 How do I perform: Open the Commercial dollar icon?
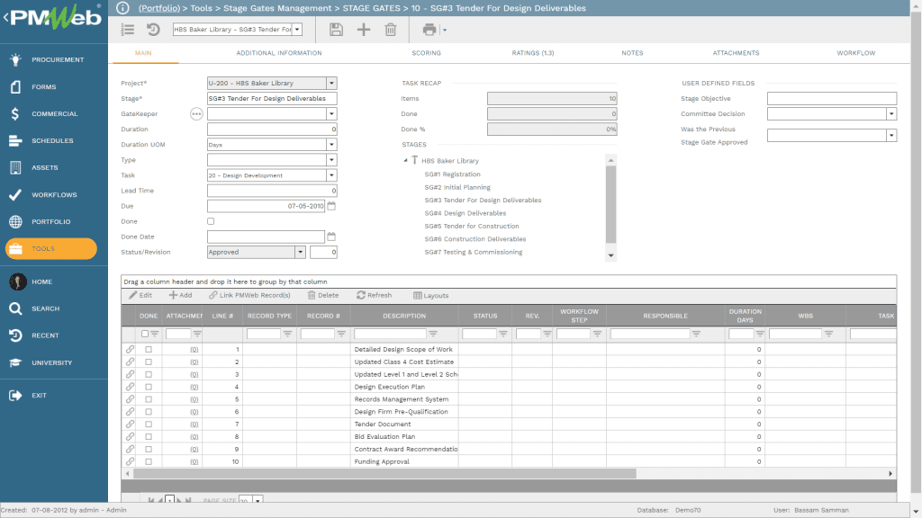tap(15, 114)
